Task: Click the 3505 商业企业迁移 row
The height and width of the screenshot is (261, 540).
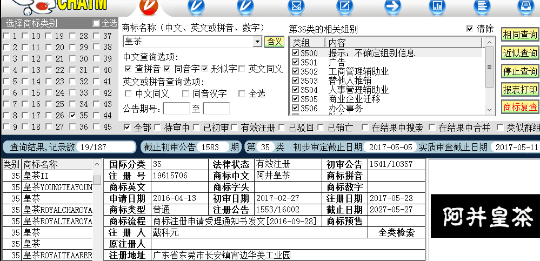Action: tap(386, 99)
